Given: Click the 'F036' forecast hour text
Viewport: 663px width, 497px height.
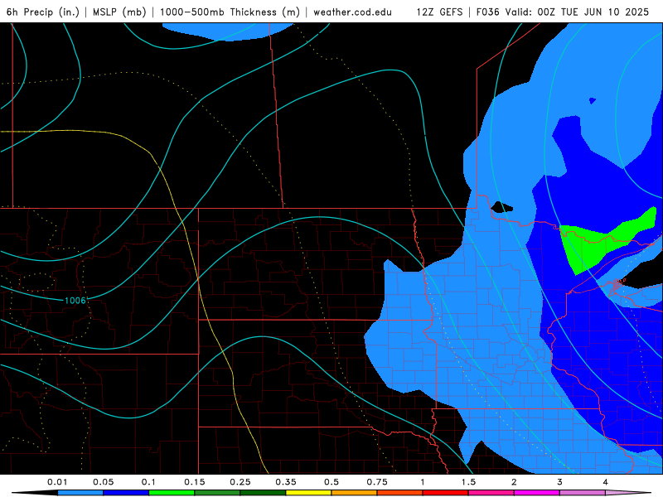Looking at the screenshot, I should 487,12.
